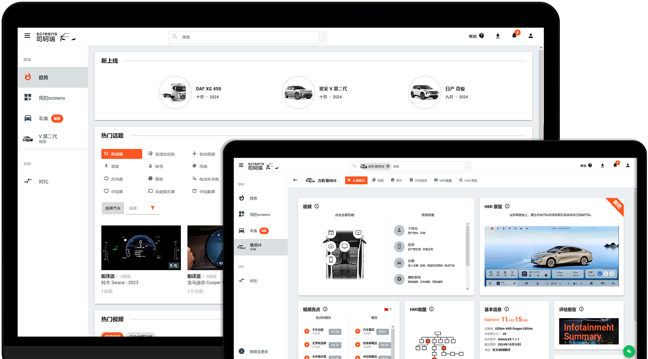Show info for 视频 card

click(x=317, y=206)
